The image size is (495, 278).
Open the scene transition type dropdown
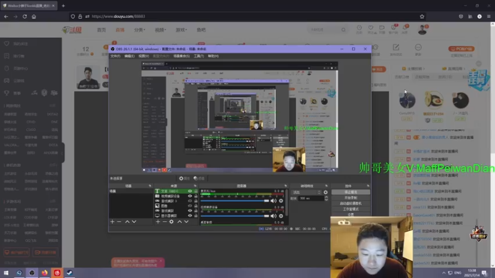[x=307, y=192]
